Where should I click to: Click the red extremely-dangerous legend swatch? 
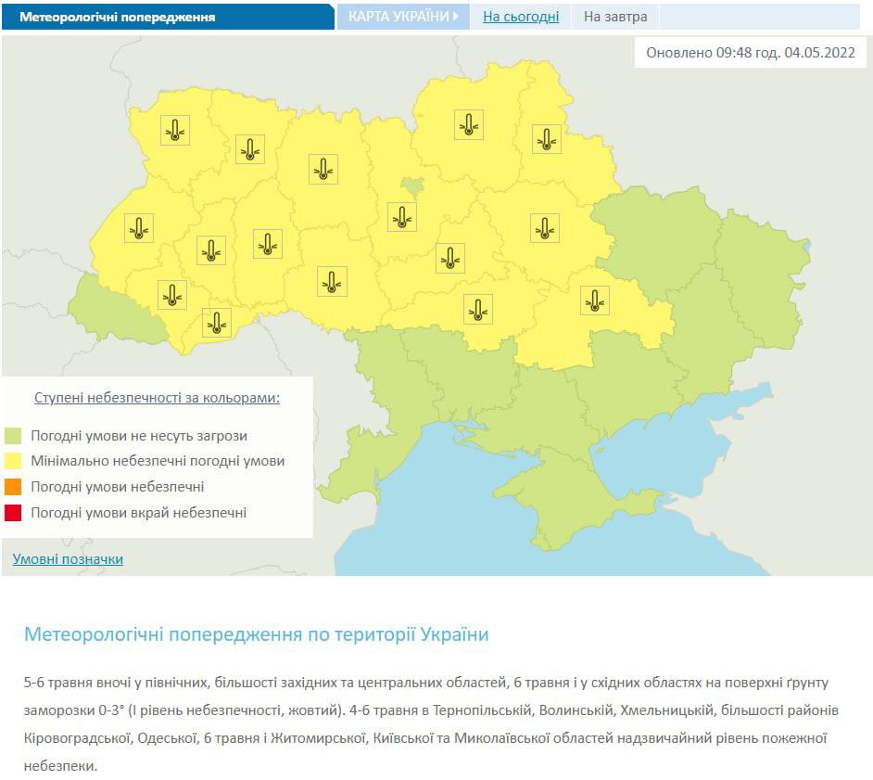(13, 513)
